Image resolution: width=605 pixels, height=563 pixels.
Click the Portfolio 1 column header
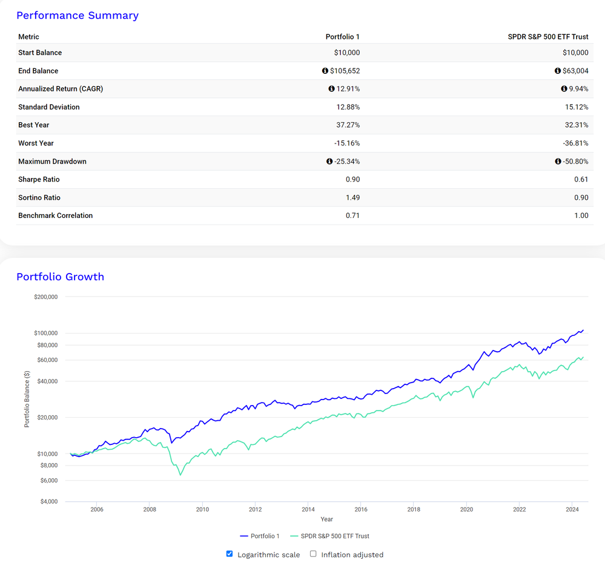(343, 37)
